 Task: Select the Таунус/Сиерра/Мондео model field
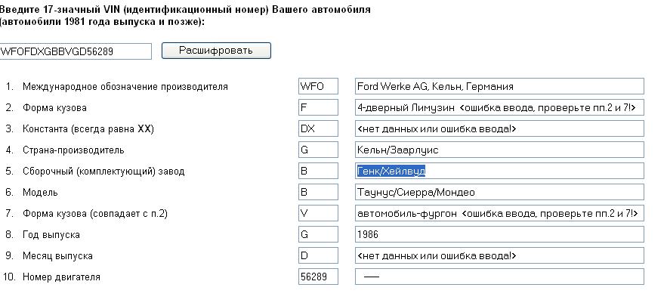pos(499,193)
